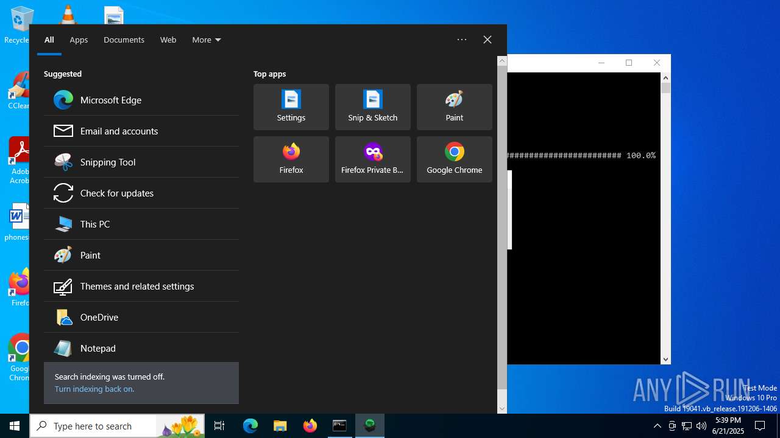The image size is (780, 438).
Task: Click the meet now tray icon
Action: point(672,426)
